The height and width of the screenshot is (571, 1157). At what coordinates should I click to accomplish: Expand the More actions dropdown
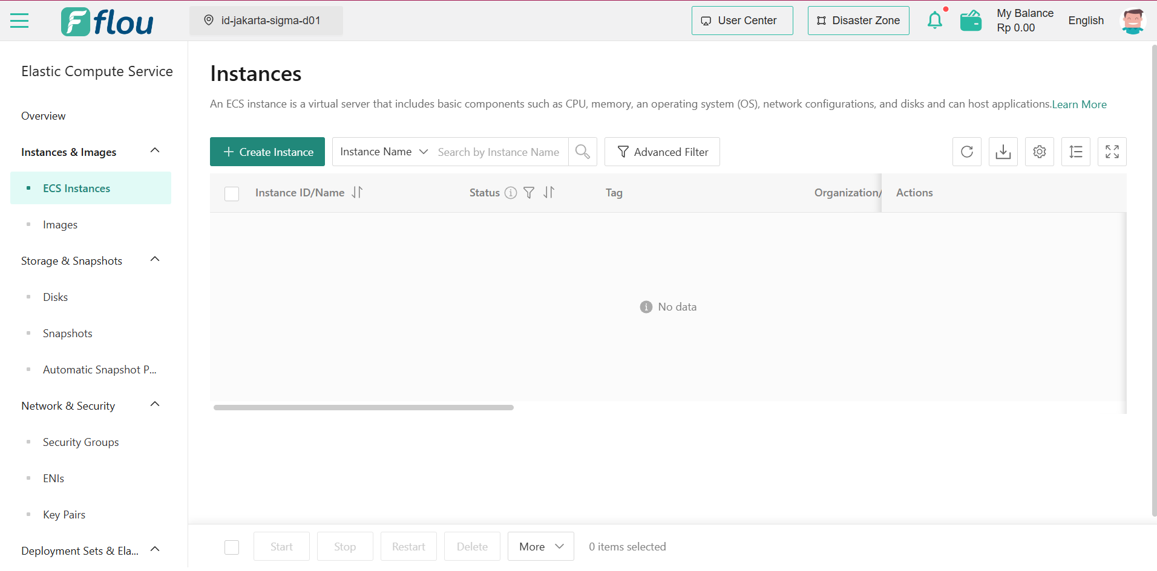coord(541,547)
